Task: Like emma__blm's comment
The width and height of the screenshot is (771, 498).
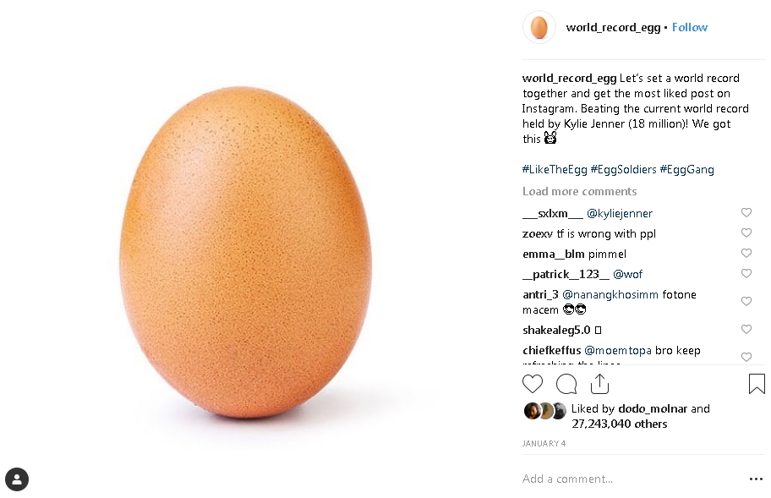Action: tap(746, 254)
